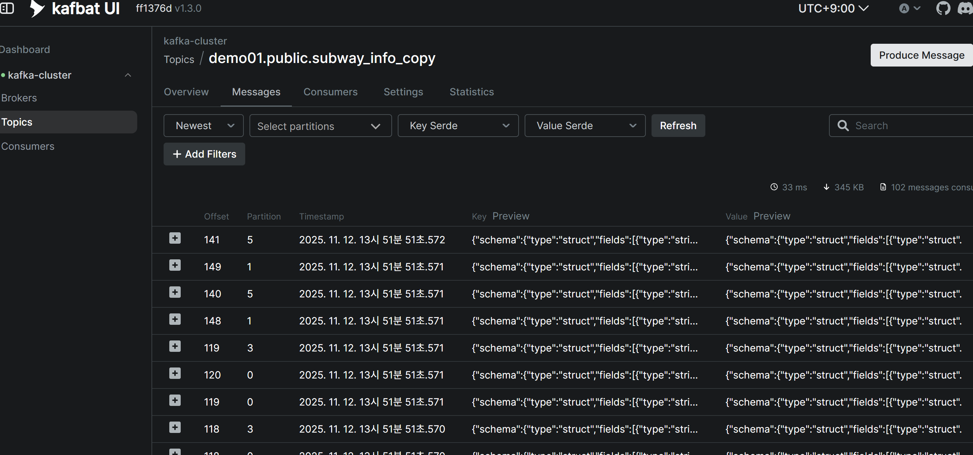Click the sidebar collapse icon in the header
Viewport: 973px width, 455px height.
tap(7, 8)
